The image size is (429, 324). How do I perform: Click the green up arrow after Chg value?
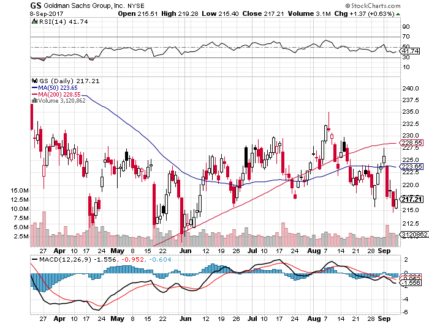[398, 14]
